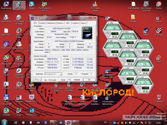
Task: Open Документы desktop shortcut
Action: point(6,18)
